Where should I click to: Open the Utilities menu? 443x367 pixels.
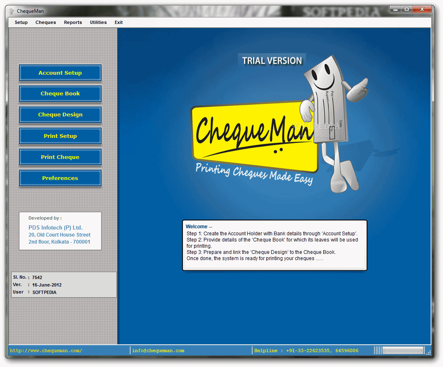[x=98, y=22]
